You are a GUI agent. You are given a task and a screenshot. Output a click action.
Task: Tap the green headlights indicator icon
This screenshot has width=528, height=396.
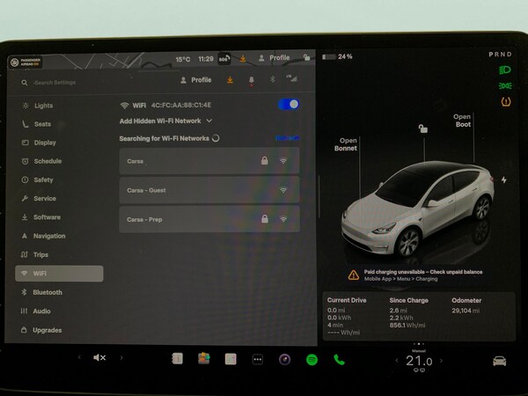coord(505,70)
